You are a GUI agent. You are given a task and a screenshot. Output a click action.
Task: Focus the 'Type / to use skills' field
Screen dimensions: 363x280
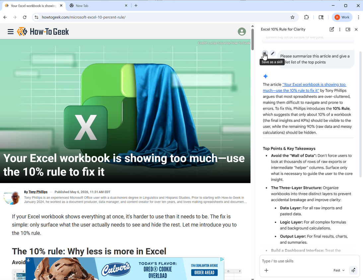click(309, 261)
